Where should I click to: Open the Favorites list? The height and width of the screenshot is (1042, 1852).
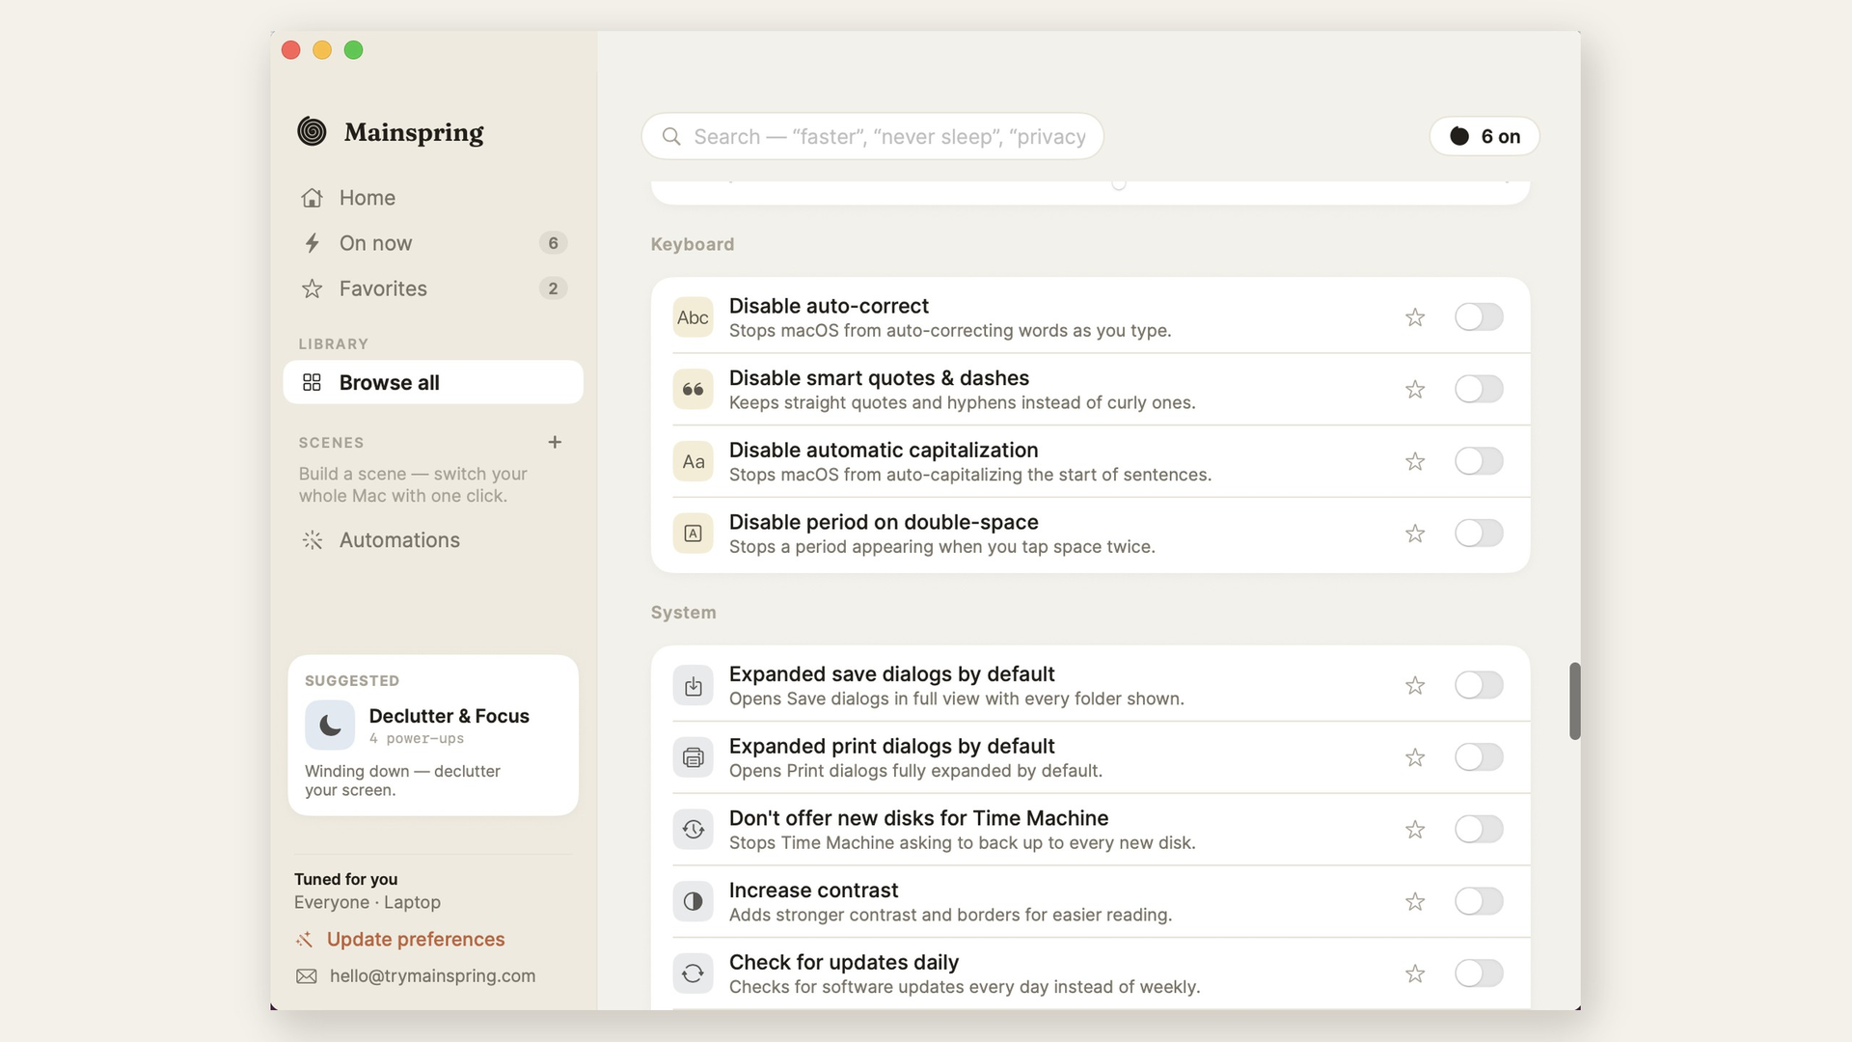click(x=433, y=288)
